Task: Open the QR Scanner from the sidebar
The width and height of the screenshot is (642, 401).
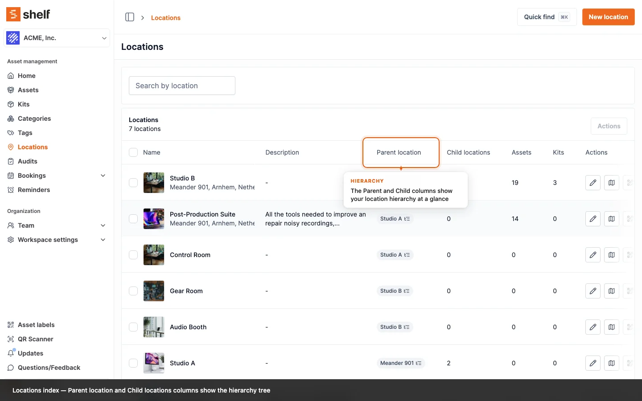Action: tap(35, 339)
